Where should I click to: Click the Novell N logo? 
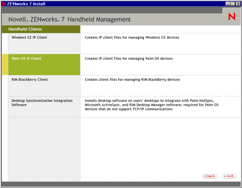(232, 16)
